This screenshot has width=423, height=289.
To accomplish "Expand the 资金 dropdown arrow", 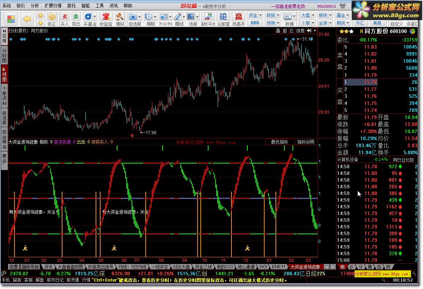I will point(260,15).
